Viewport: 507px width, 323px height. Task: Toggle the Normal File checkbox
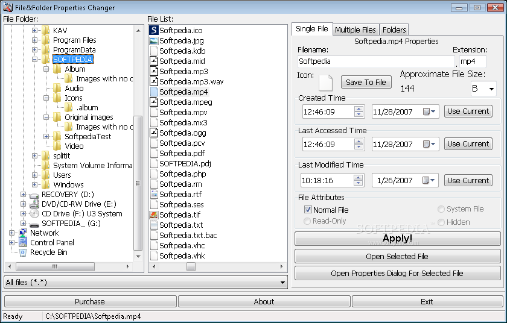(308, 210)
